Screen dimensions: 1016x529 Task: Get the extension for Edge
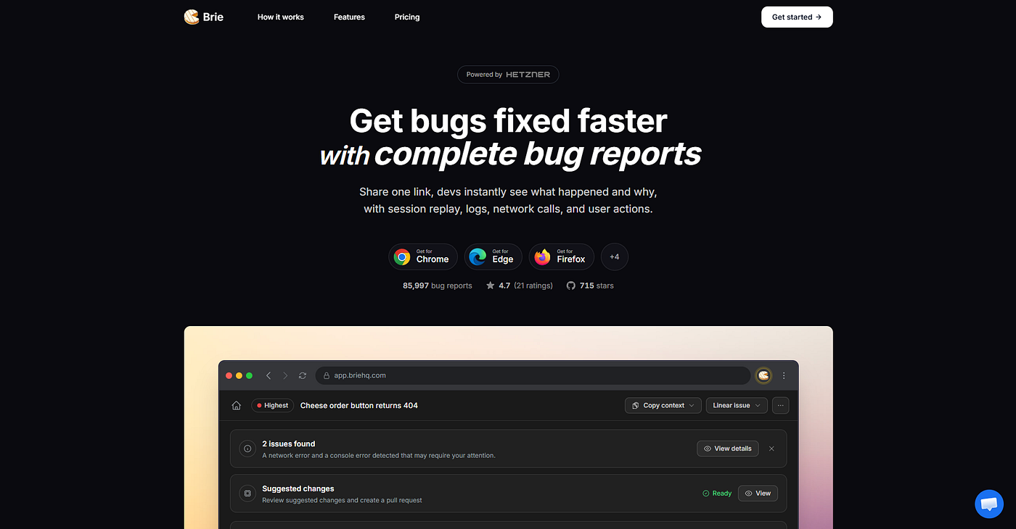point(493,257)
